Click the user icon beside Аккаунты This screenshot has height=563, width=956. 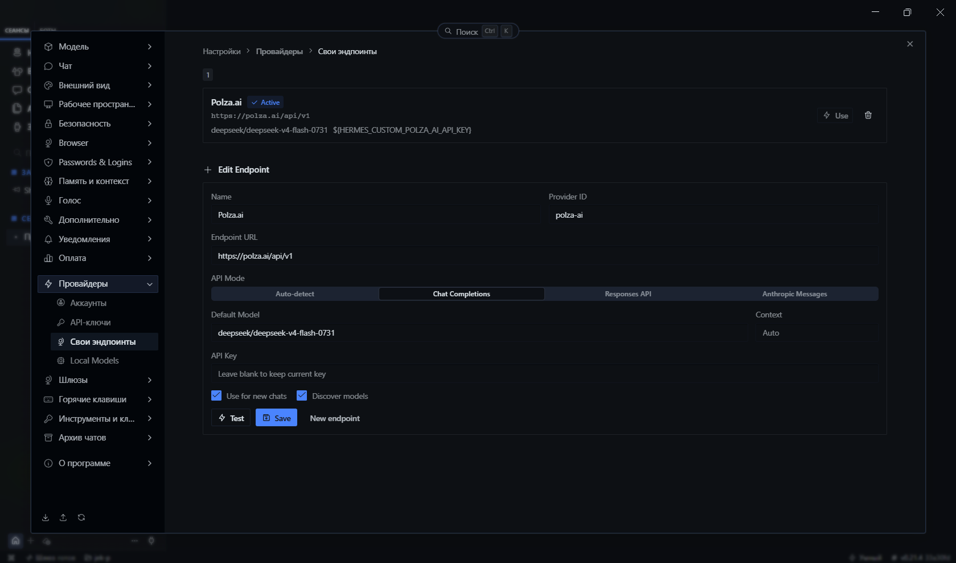tap(61, 303)
